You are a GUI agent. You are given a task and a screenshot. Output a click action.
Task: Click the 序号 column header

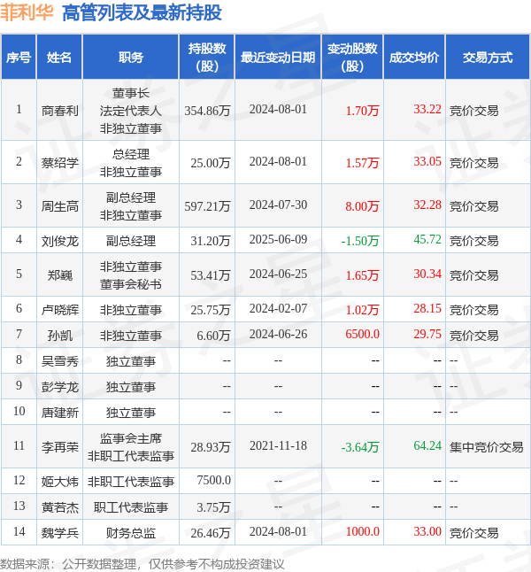coord(19,58)
